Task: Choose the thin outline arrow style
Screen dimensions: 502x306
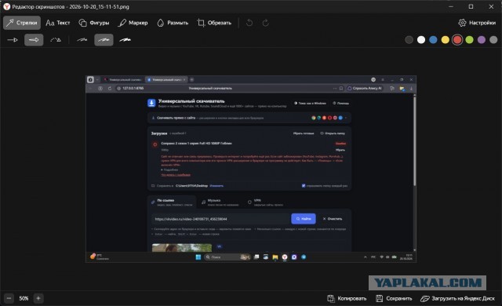Action: (x=13, y=40)
